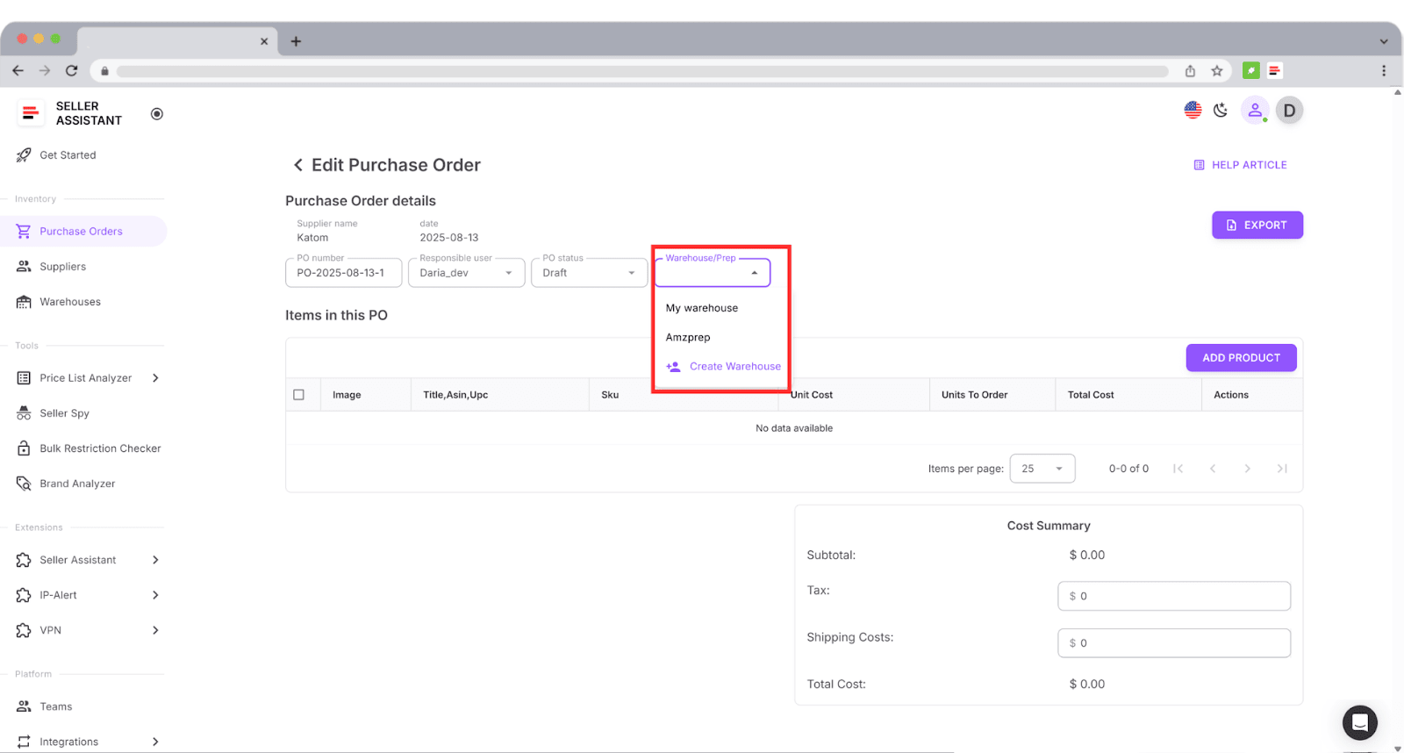This screenshot has height=753, width=1404.
Task: Open the browser tab search chevron
Action: click(x=1384, y=41)
